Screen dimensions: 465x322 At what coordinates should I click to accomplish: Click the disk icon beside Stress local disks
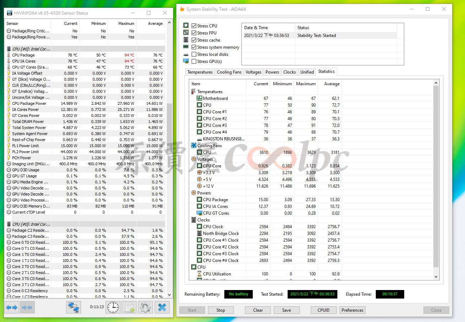pos(186,54)
